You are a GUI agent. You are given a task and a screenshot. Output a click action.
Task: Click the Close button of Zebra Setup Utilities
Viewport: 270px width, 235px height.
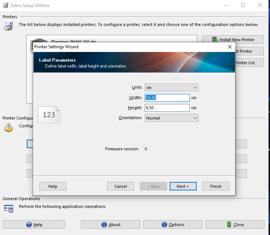[235, 225]
